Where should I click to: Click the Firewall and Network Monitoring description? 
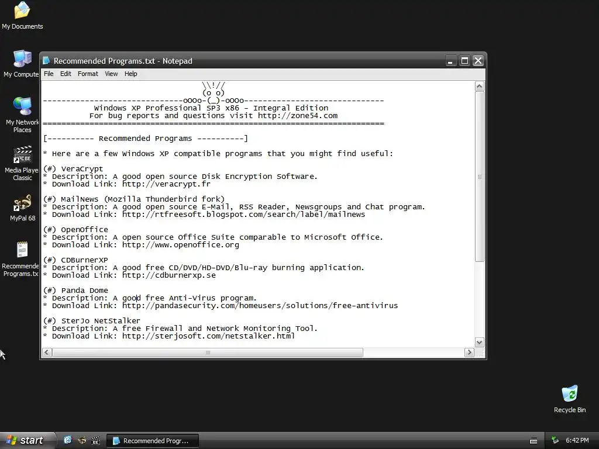point(180,329)
